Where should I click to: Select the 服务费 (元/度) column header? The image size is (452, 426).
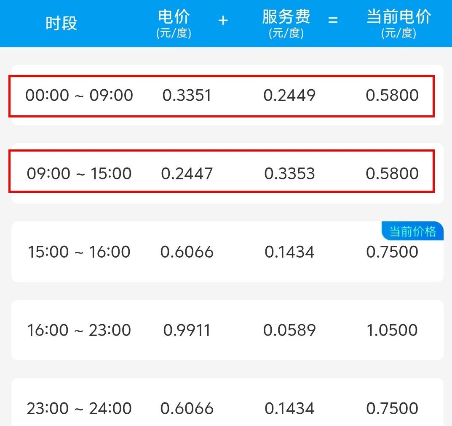point(286,24)
